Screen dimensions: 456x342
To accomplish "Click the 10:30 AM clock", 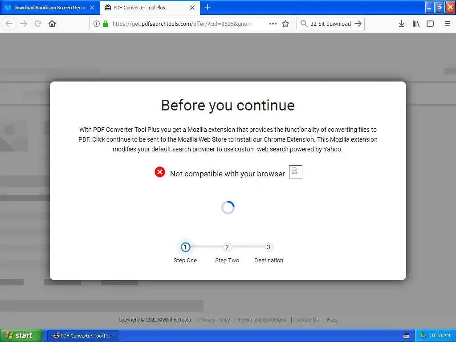I will pos(440,336).
